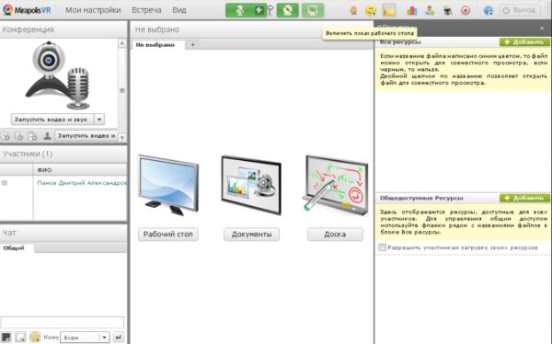
Task: Click the lightning quick-start icon in green bar
Action: point(259,10)
